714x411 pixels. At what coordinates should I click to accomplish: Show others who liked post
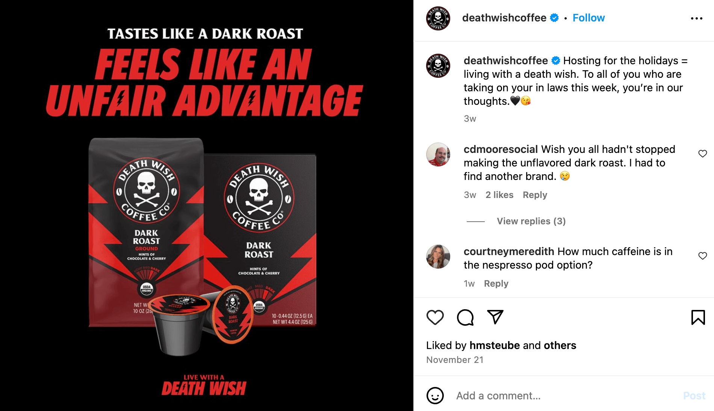tap(560, 345)
